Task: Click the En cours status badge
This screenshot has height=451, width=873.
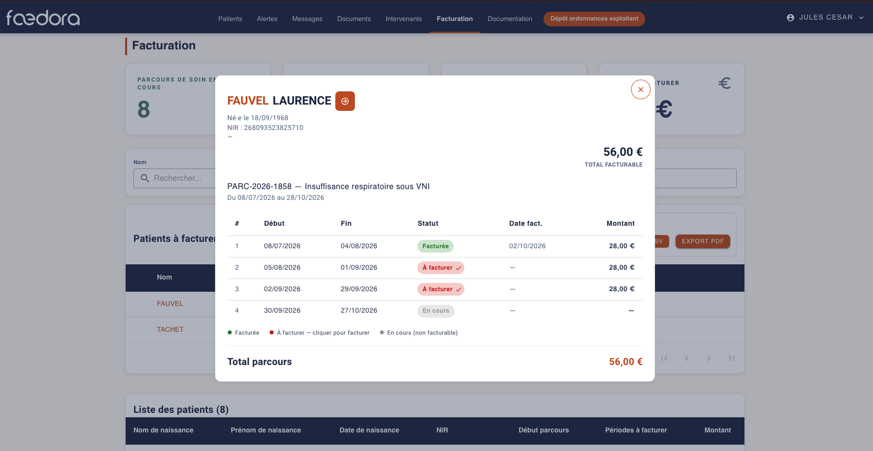Action: (436, 311)
